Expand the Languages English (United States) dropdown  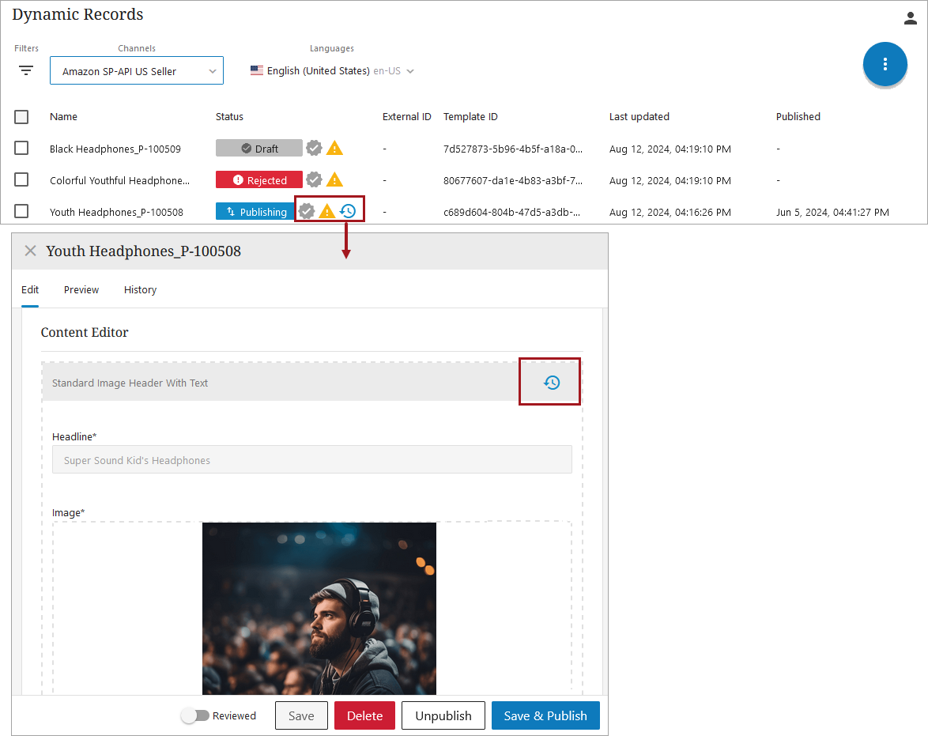pyautogui.click(x=333, y=71)
